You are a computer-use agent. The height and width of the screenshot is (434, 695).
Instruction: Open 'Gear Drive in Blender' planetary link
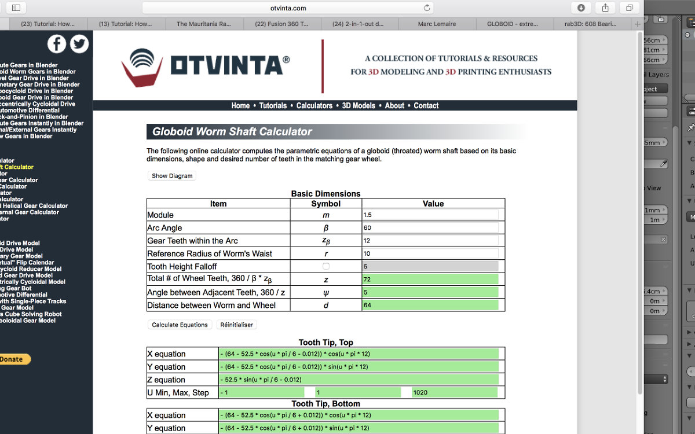click(40, 84)
